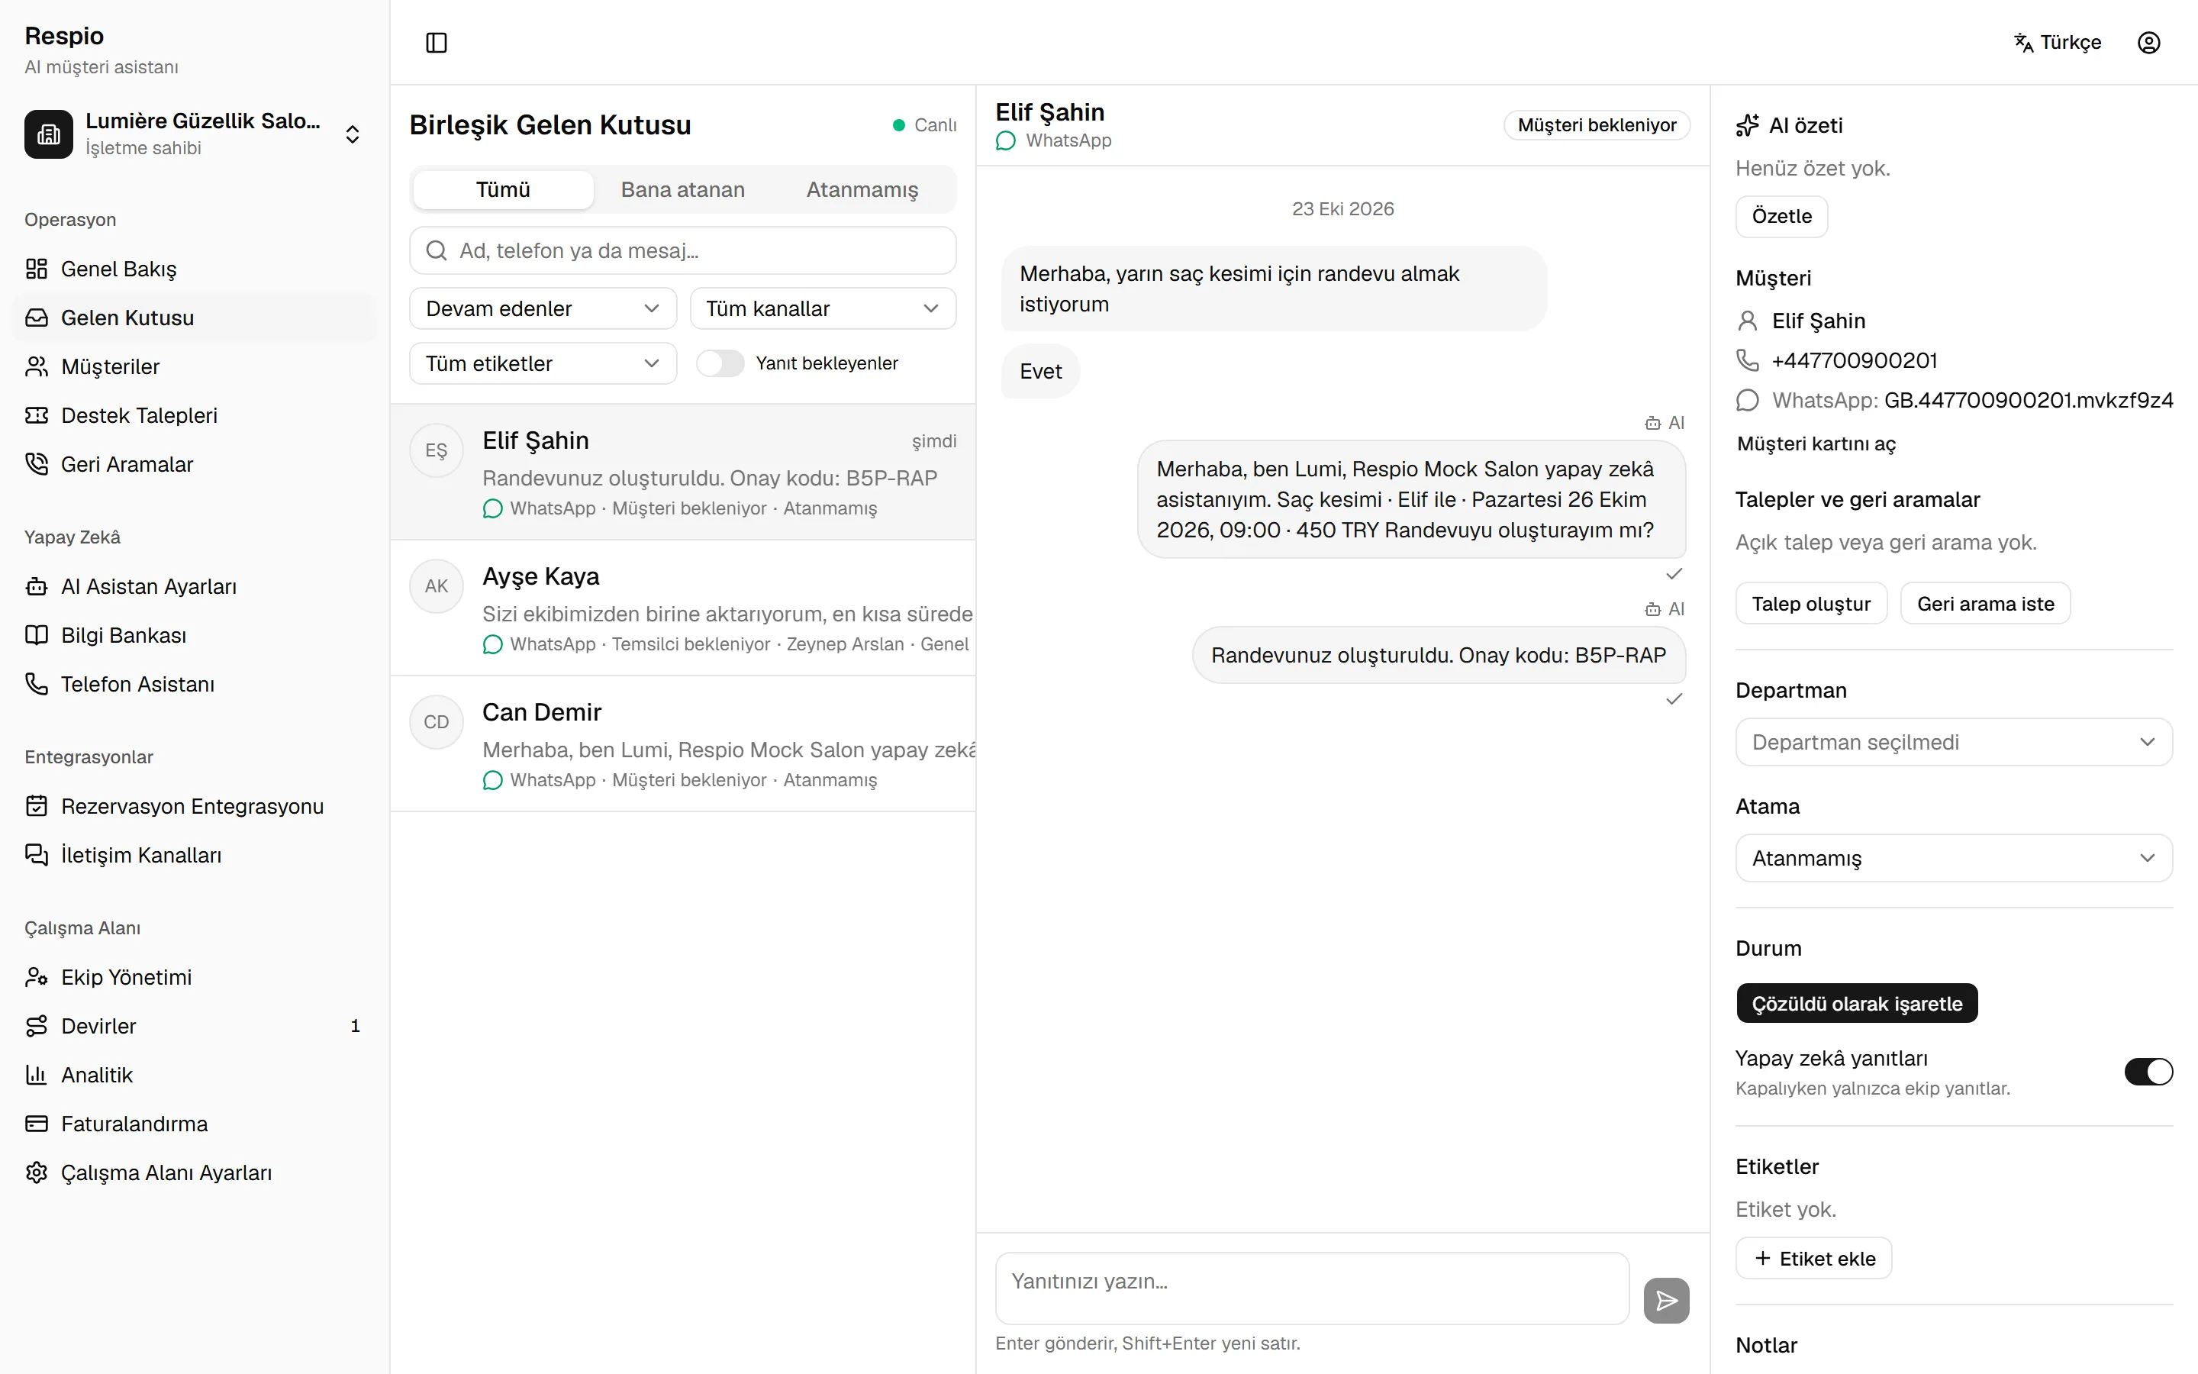Expand the Lumière Güzellik Salonu workspace switcher
This screenshot has height=1374, width=2198.
coord(195,134)
